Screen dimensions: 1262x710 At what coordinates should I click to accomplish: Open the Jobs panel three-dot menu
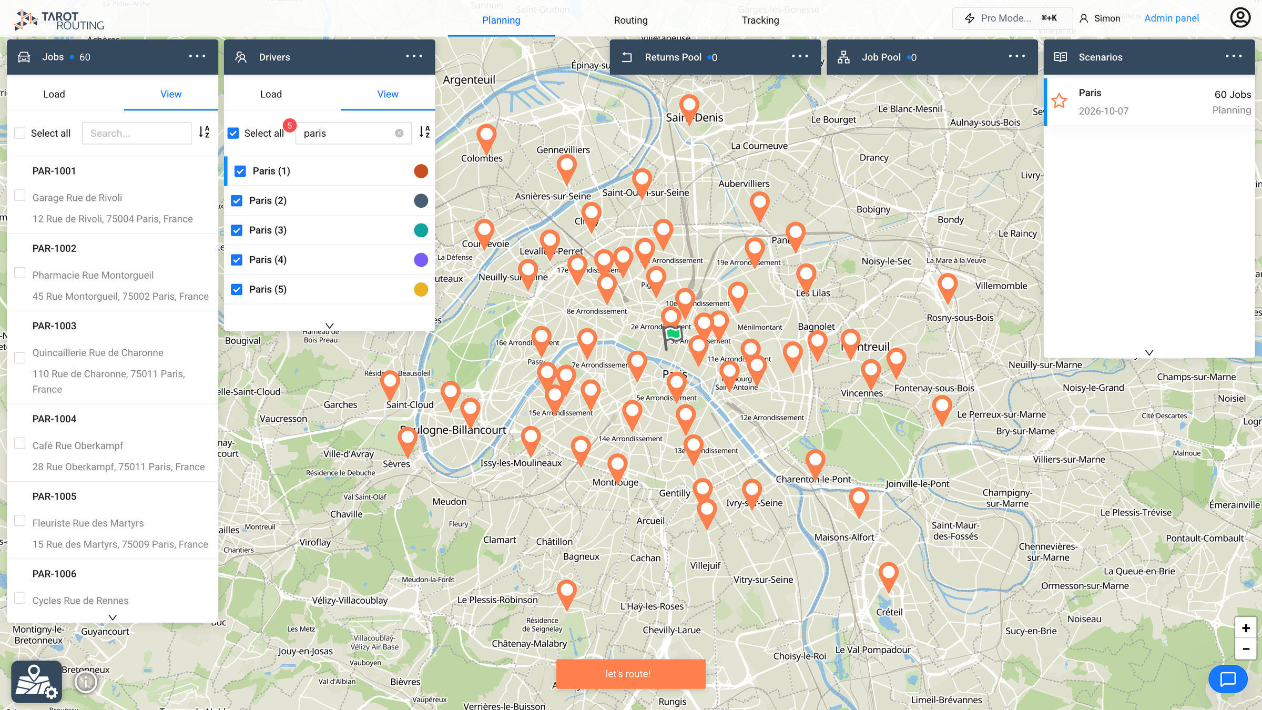pos(197,56)
